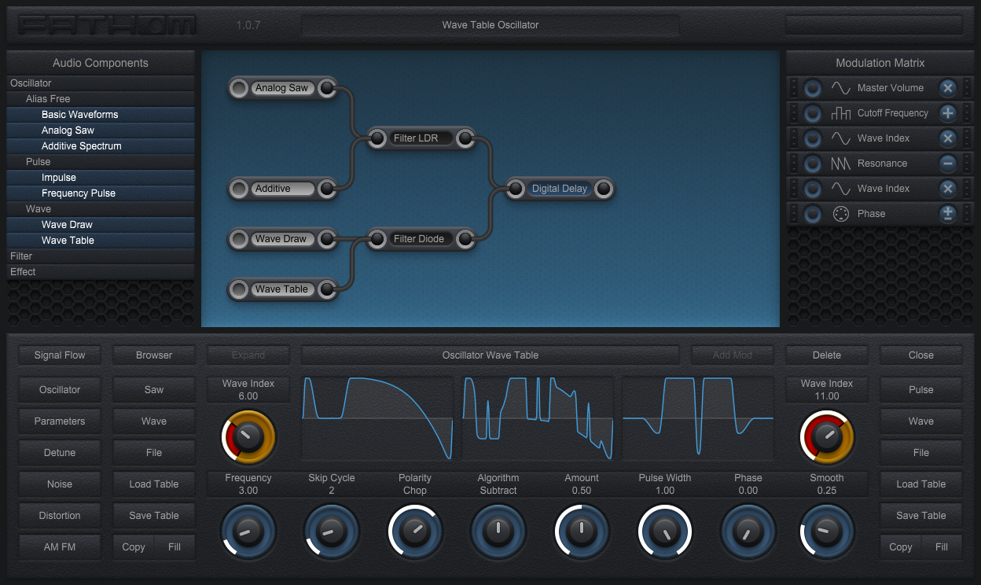Screen dimensions: 981x585
Task: Click the plus-minus icon on Phase modulation row
Action: [948, 214]
